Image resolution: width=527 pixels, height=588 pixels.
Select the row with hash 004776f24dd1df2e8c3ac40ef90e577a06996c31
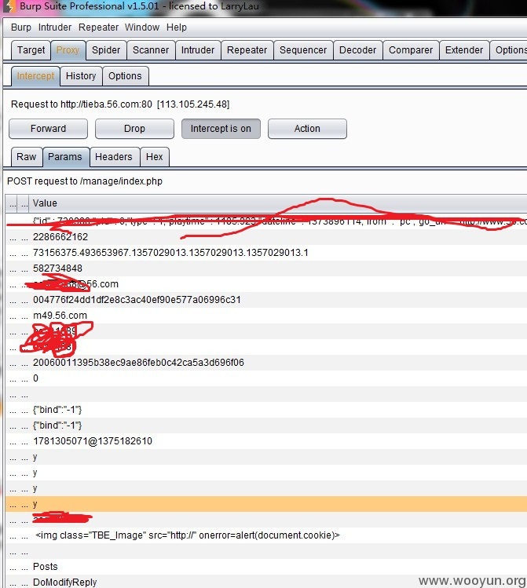click(266, 300)
